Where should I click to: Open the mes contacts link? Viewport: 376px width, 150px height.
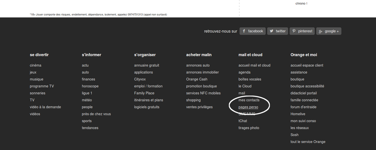(x=249, y=100)
